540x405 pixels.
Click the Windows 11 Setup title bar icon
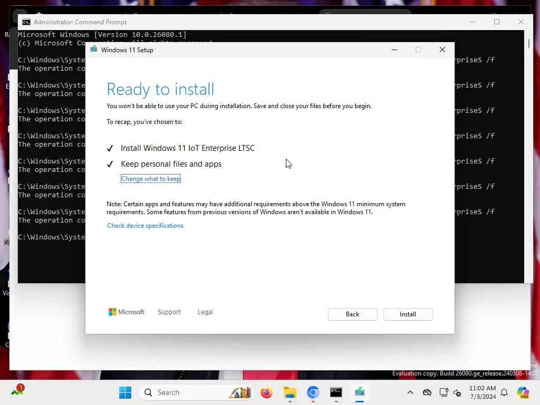click(x=94, y=50)
